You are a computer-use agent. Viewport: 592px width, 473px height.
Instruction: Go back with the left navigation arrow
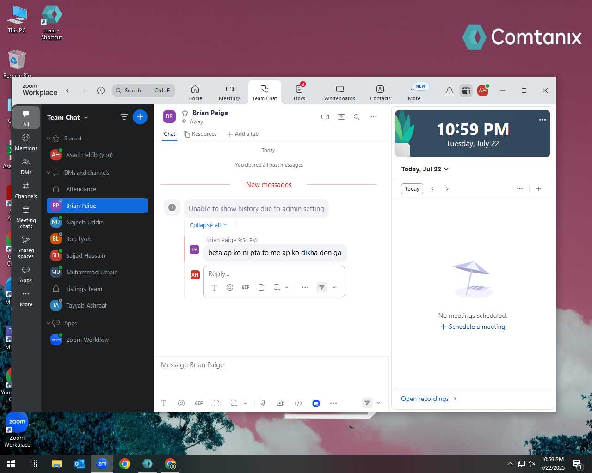pyautogui.click(x=68, y=91)
